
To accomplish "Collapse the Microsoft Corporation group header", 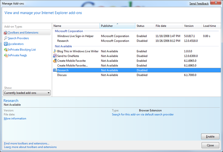I will click(x=69, y=31).
